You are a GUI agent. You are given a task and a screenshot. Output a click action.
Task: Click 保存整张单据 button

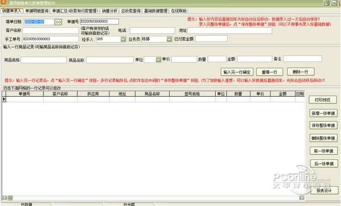[x=323, y=125]
